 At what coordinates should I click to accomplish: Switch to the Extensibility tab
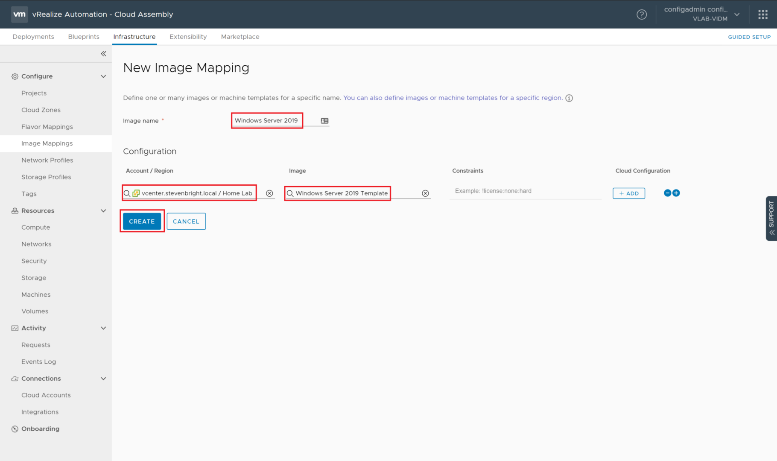point(188,37)
